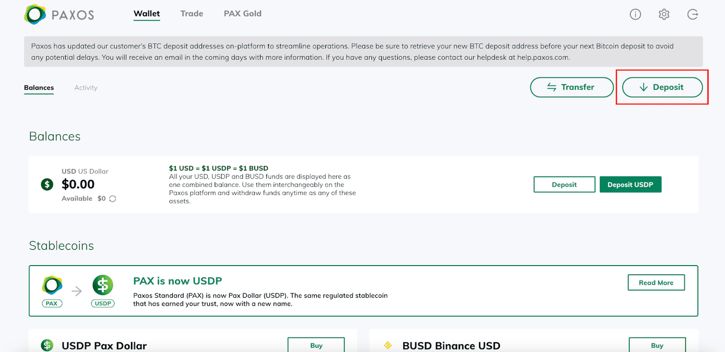The height and width of the screenshot is (352, 725).
Task: Click the Transfer button
Action: [572, 87]
